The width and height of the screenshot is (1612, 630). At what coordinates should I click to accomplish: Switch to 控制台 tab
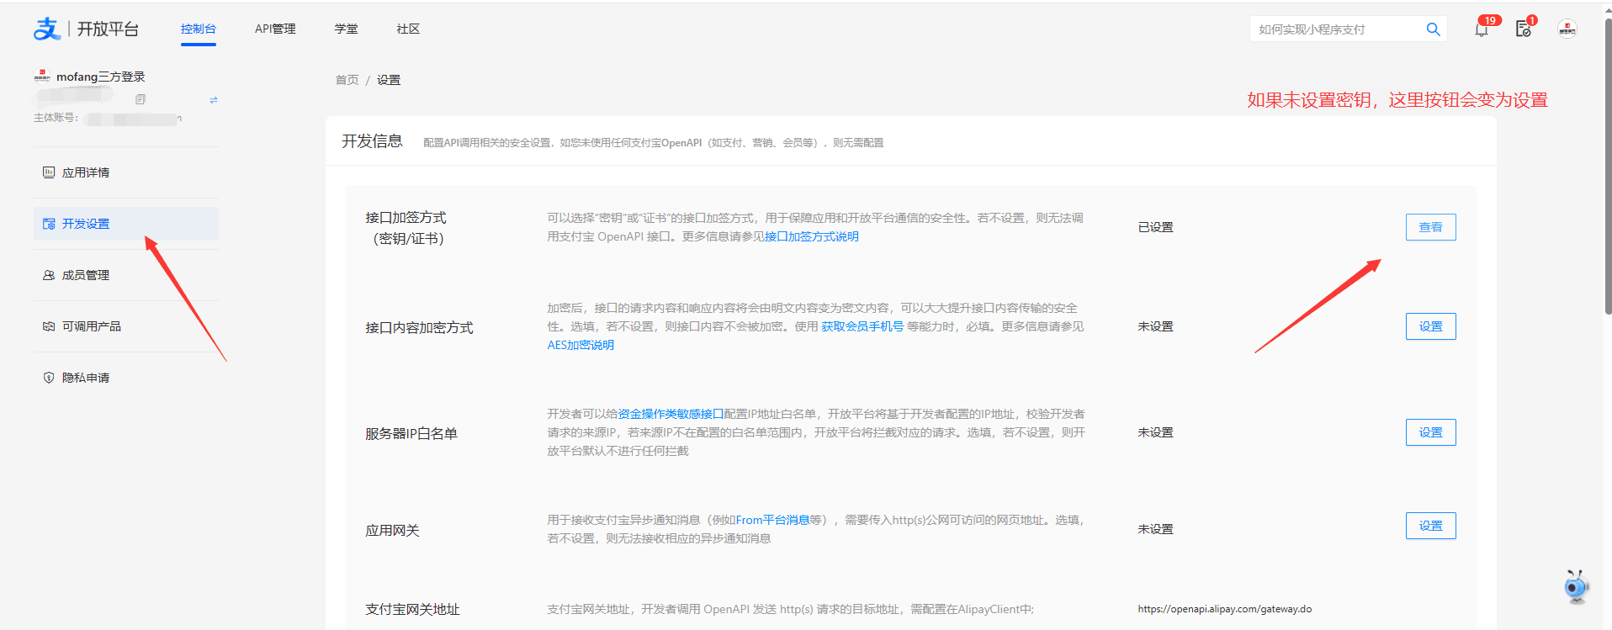pos(199,29)
